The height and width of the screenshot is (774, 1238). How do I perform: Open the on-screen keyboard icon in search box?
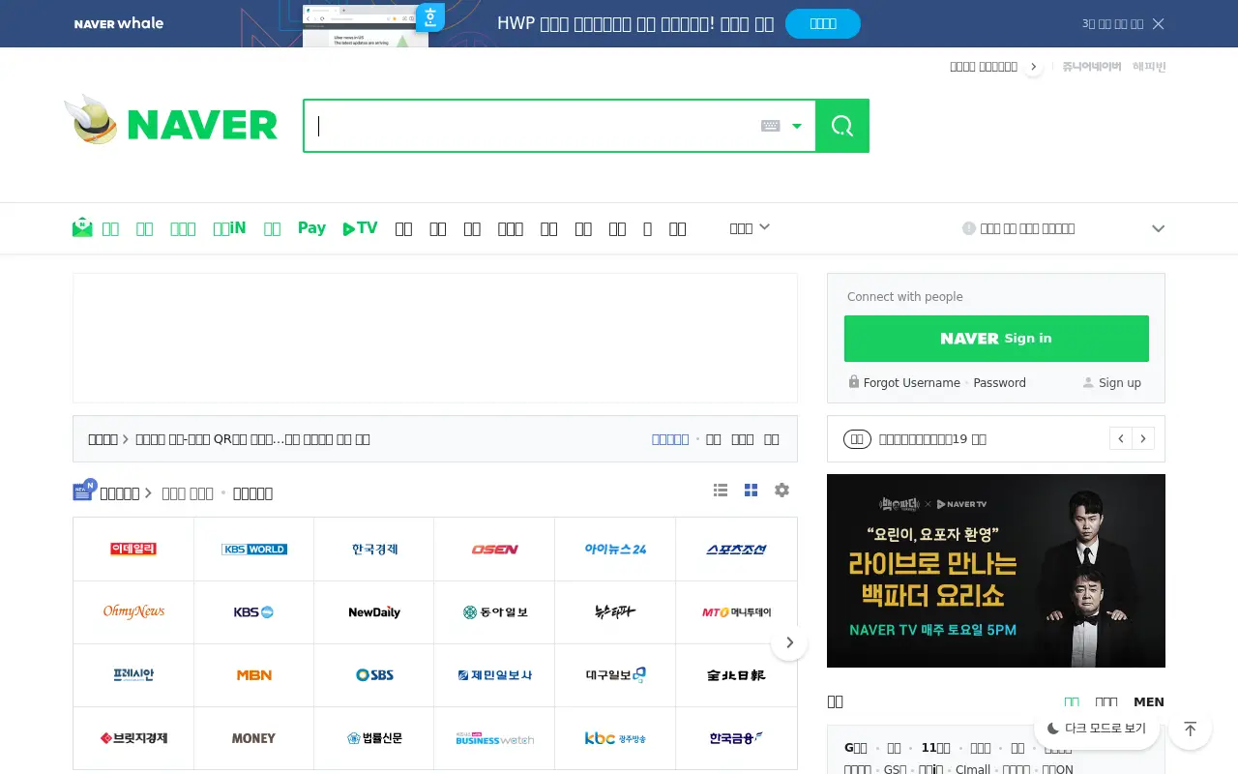(x=770, y=126)
